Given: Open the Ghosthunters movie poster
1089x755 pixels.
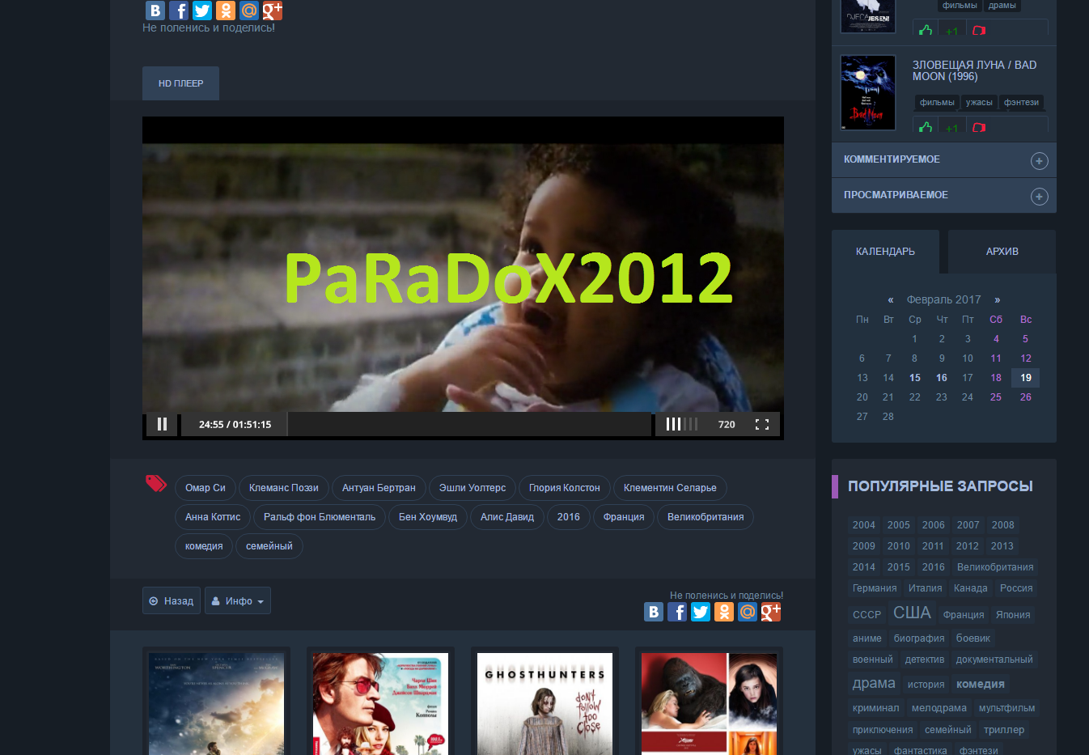Looking at the screenshot, I should (544, 703).
